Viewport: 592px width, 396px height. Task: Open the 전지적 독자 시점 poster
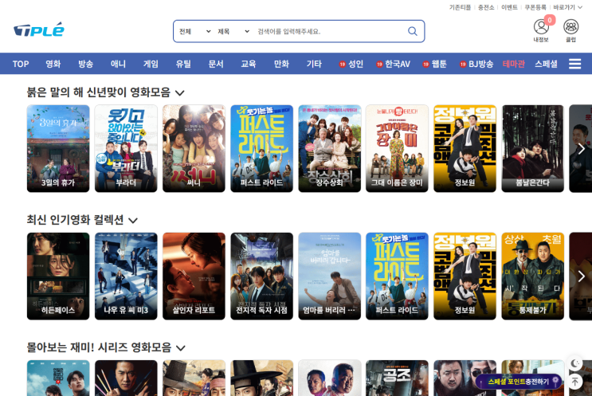(x=261, y=276)
